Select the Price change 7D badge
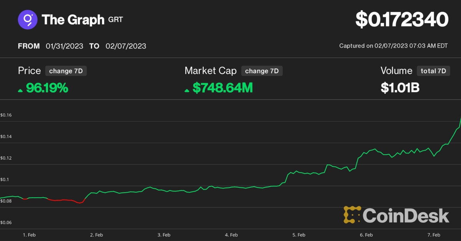This screenshot has width=461, height=241. [x=66, y=71]
